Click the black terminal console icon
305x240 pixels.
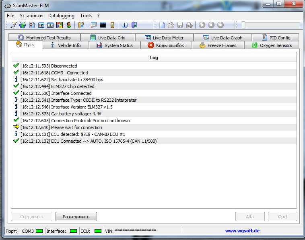coord(103,25)
